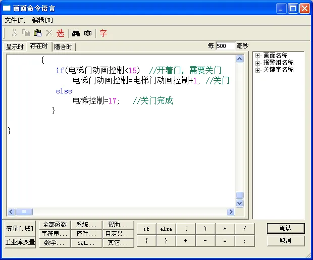The width and height of the screenshot is (313, 260).
Task: Insert a right brace } button
Action: 166,241
